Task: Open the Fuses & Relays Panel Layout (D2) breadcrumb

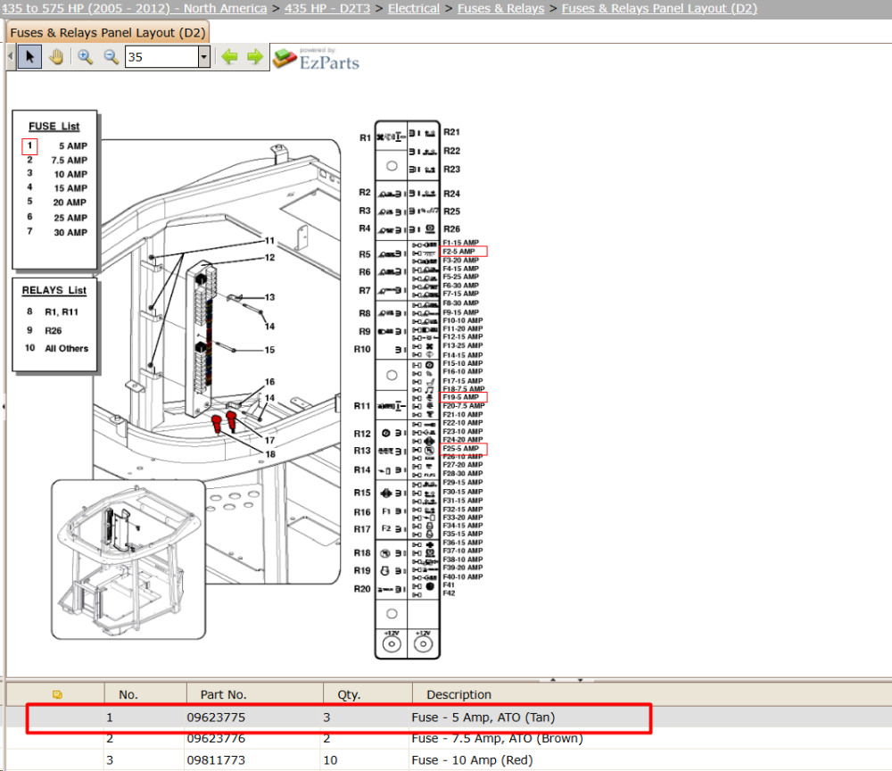Action: point(659,9)
